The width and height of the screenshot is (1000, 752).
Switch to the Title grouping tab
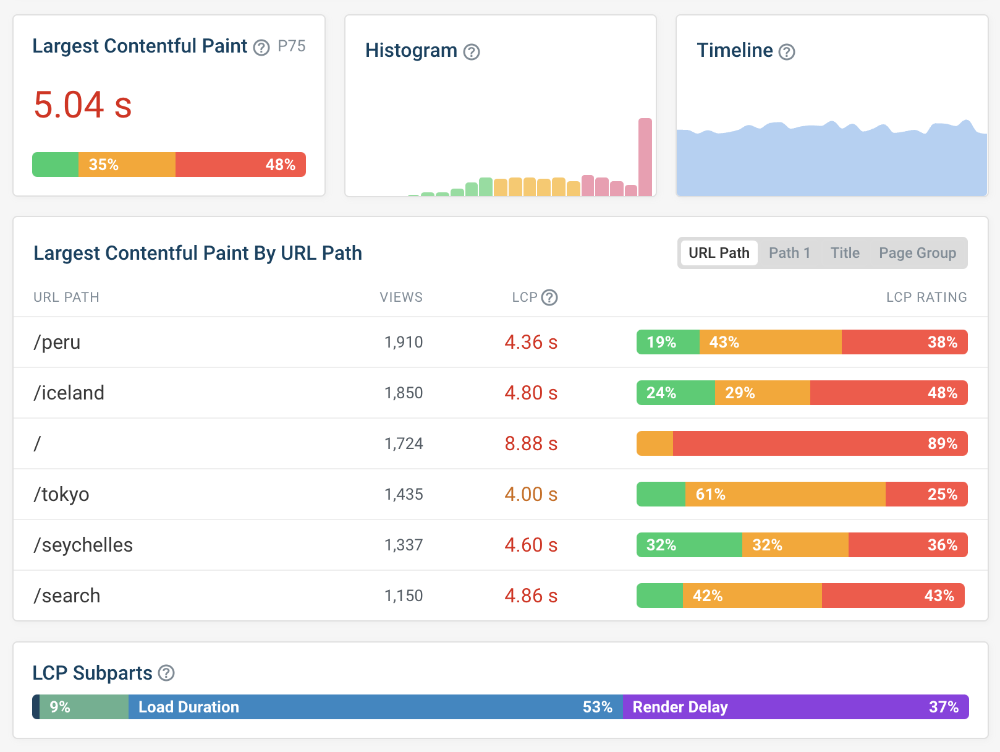click(844, 252)
